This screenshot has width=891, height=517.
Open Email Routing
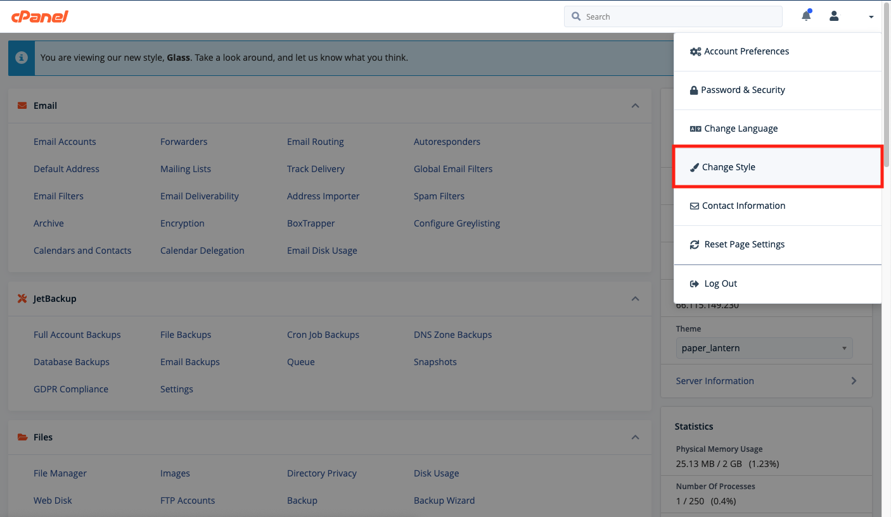(316, 142)
